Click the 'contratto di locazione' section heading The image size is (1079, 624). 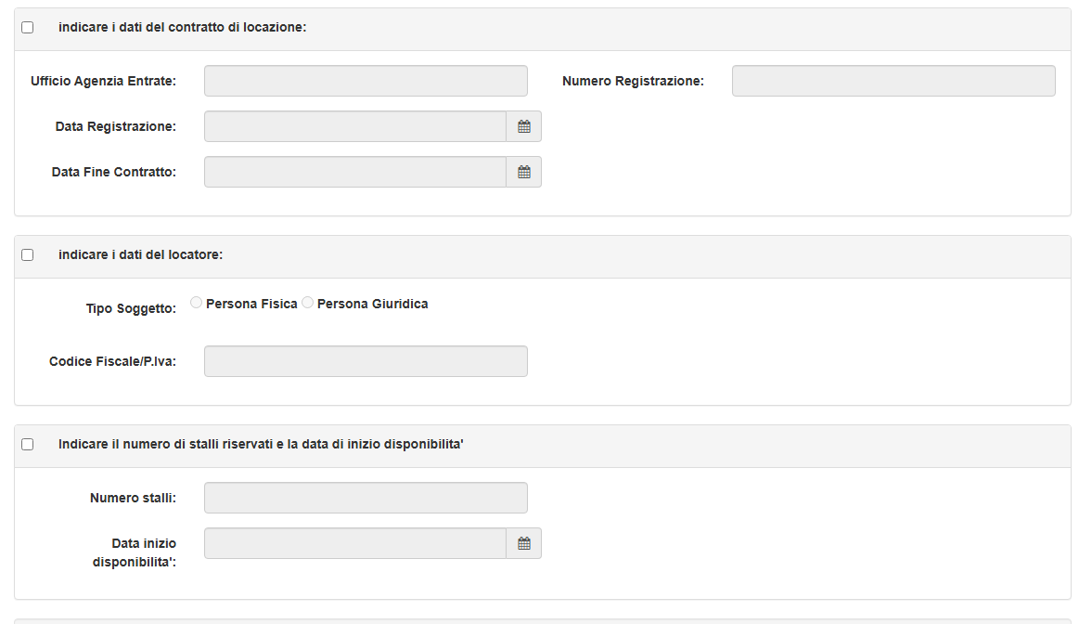click(182, 28)
